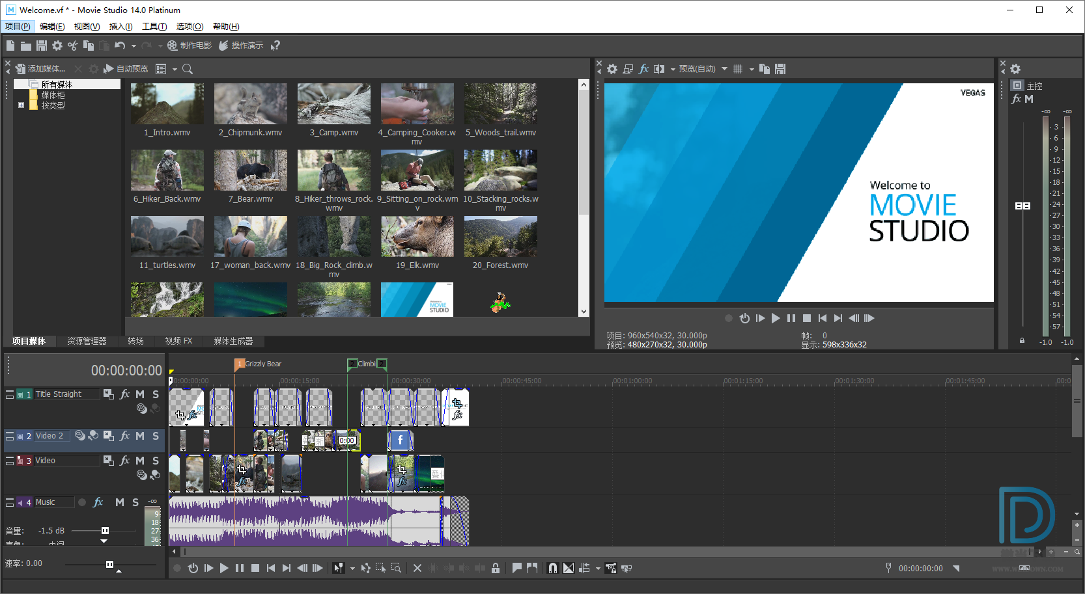The image size is (1085, 594).
Task: Solo the Title Straight track
Action: pyautogui.click(x=156, y=394)
